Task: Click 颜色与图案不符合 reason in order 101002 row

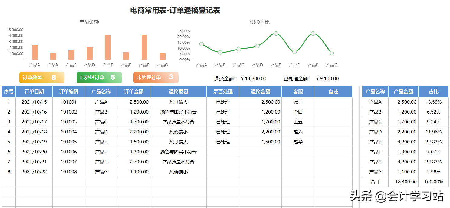Action: click(179, 112)
